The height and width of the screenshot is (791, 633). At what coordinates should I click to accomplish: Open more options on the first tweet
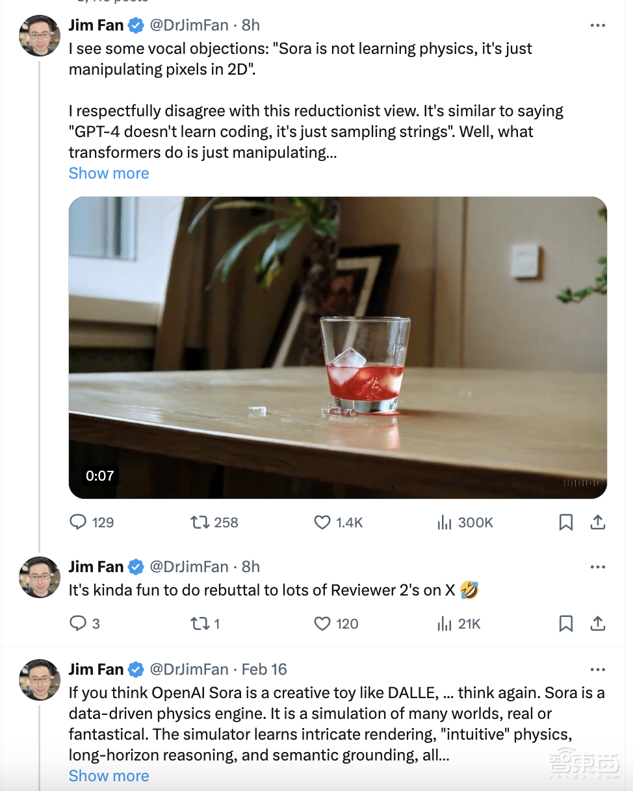pos(597,25)
